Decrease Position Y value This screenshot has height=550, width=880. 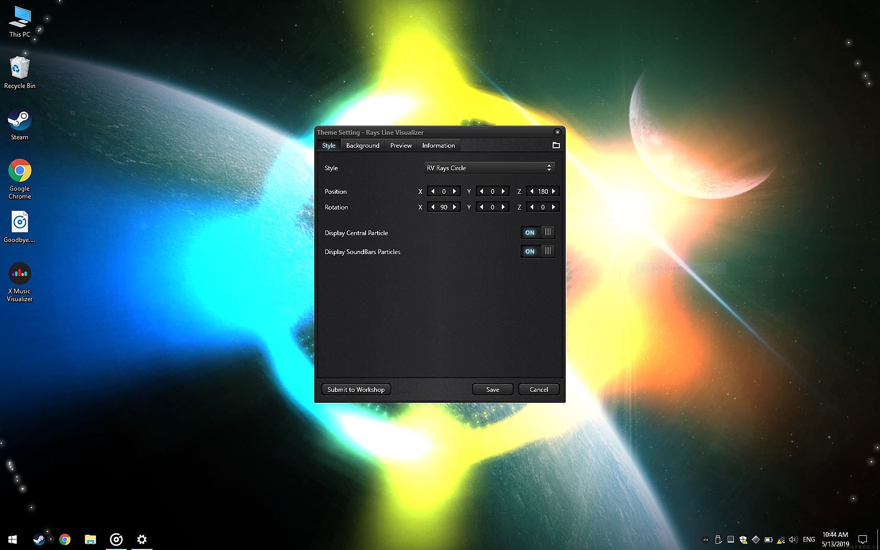481,191
